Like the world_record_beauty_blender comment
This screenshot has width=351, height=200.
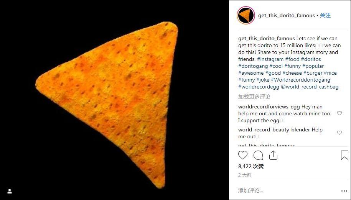coord(339,133)
